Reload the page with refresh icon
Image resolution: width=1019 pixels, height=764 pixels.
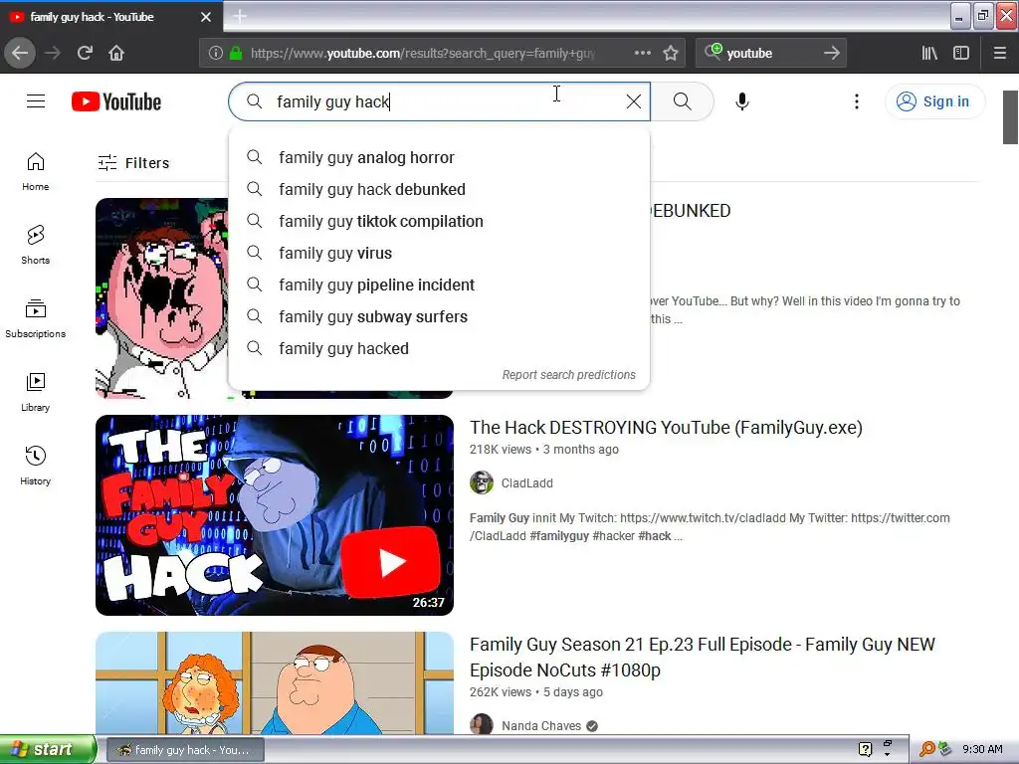[85, 54]
